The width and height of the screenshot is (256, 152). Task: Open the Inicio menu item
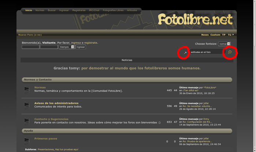(x=29, y=10)
